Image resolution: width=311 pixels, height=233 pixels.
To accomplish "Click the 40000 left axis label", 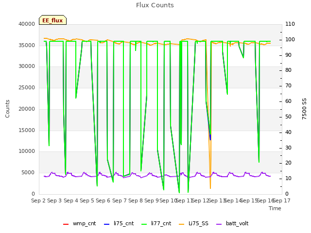I will click(27, 24).
